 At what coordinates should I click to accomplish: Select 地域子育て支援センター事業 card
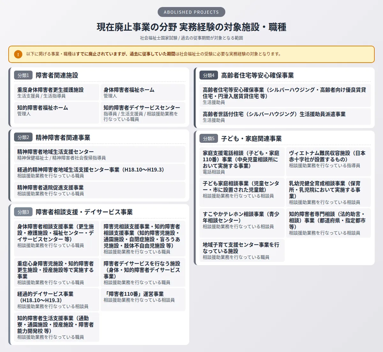pos(242,250)
